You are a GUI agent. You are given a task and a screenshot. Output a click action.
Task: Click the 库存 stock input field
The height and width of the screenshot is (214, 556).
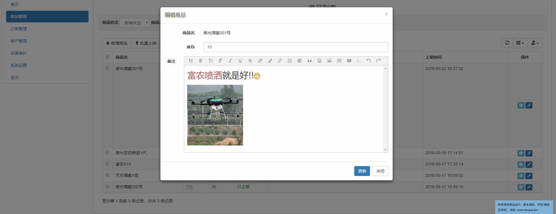(x=296, y=47)
